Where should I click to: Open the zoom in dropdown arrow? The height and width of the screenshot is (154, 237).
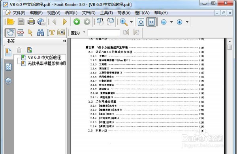click(187, 22)
